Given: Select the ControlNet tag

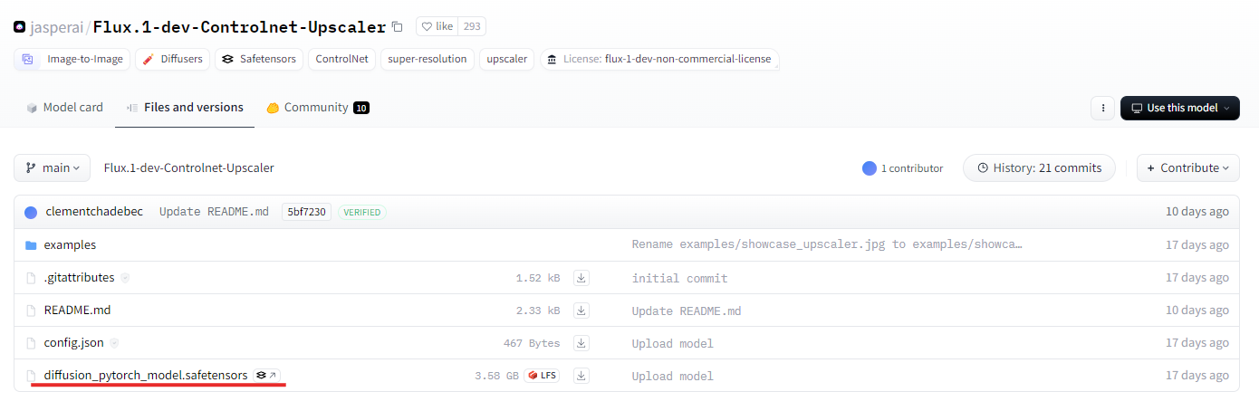Looking at the screenshot, I should (341, 59).
